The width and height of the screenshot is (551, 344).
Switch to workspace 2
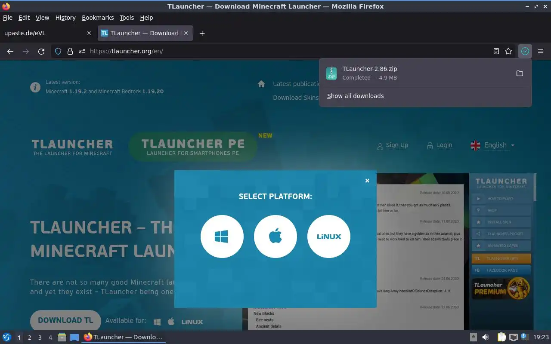tap(29, 338)
